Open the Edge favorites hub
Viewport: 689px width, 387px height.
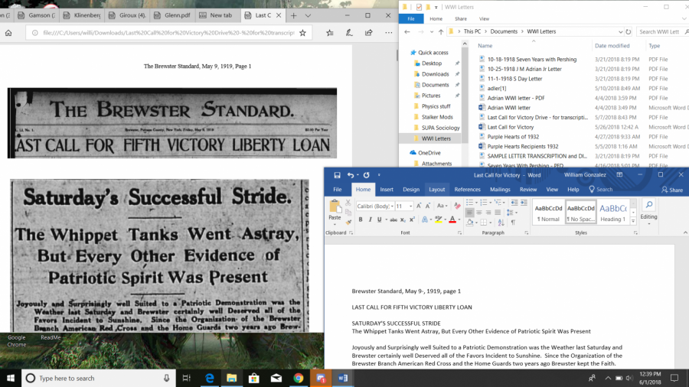329,33
